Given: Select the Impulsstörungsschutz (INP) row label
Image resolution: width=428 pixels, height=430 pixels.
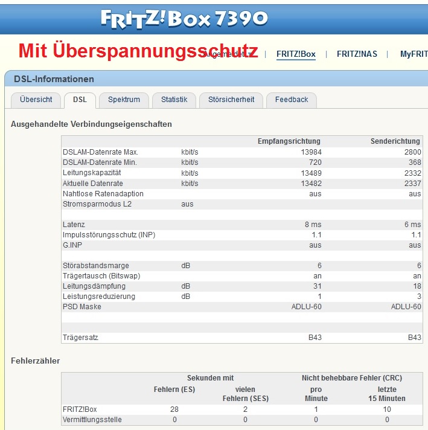Looking at the screenshot, I should pos(109,235).
